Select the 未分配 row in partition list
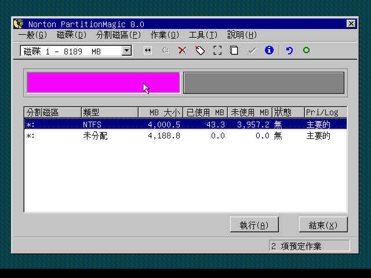The image size is (371, 278). click(x=96, y=136)
